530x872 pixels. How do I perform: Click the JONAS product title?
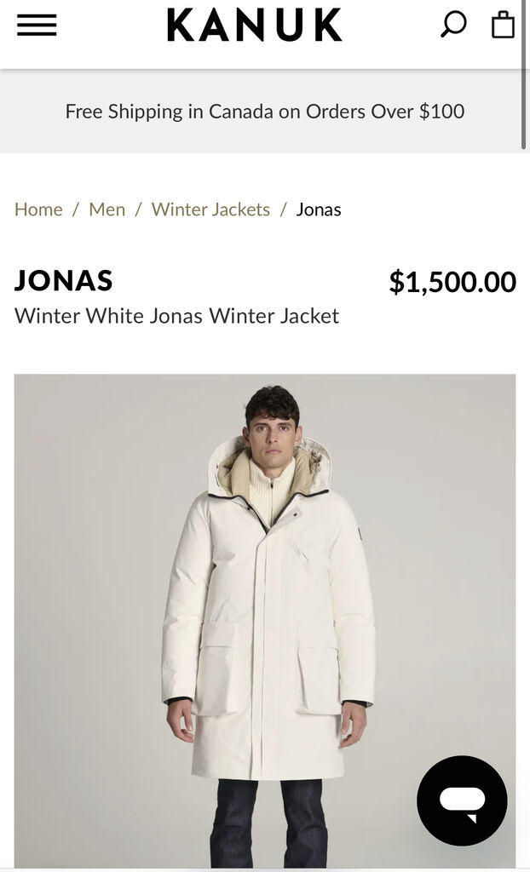coord(63,280)
